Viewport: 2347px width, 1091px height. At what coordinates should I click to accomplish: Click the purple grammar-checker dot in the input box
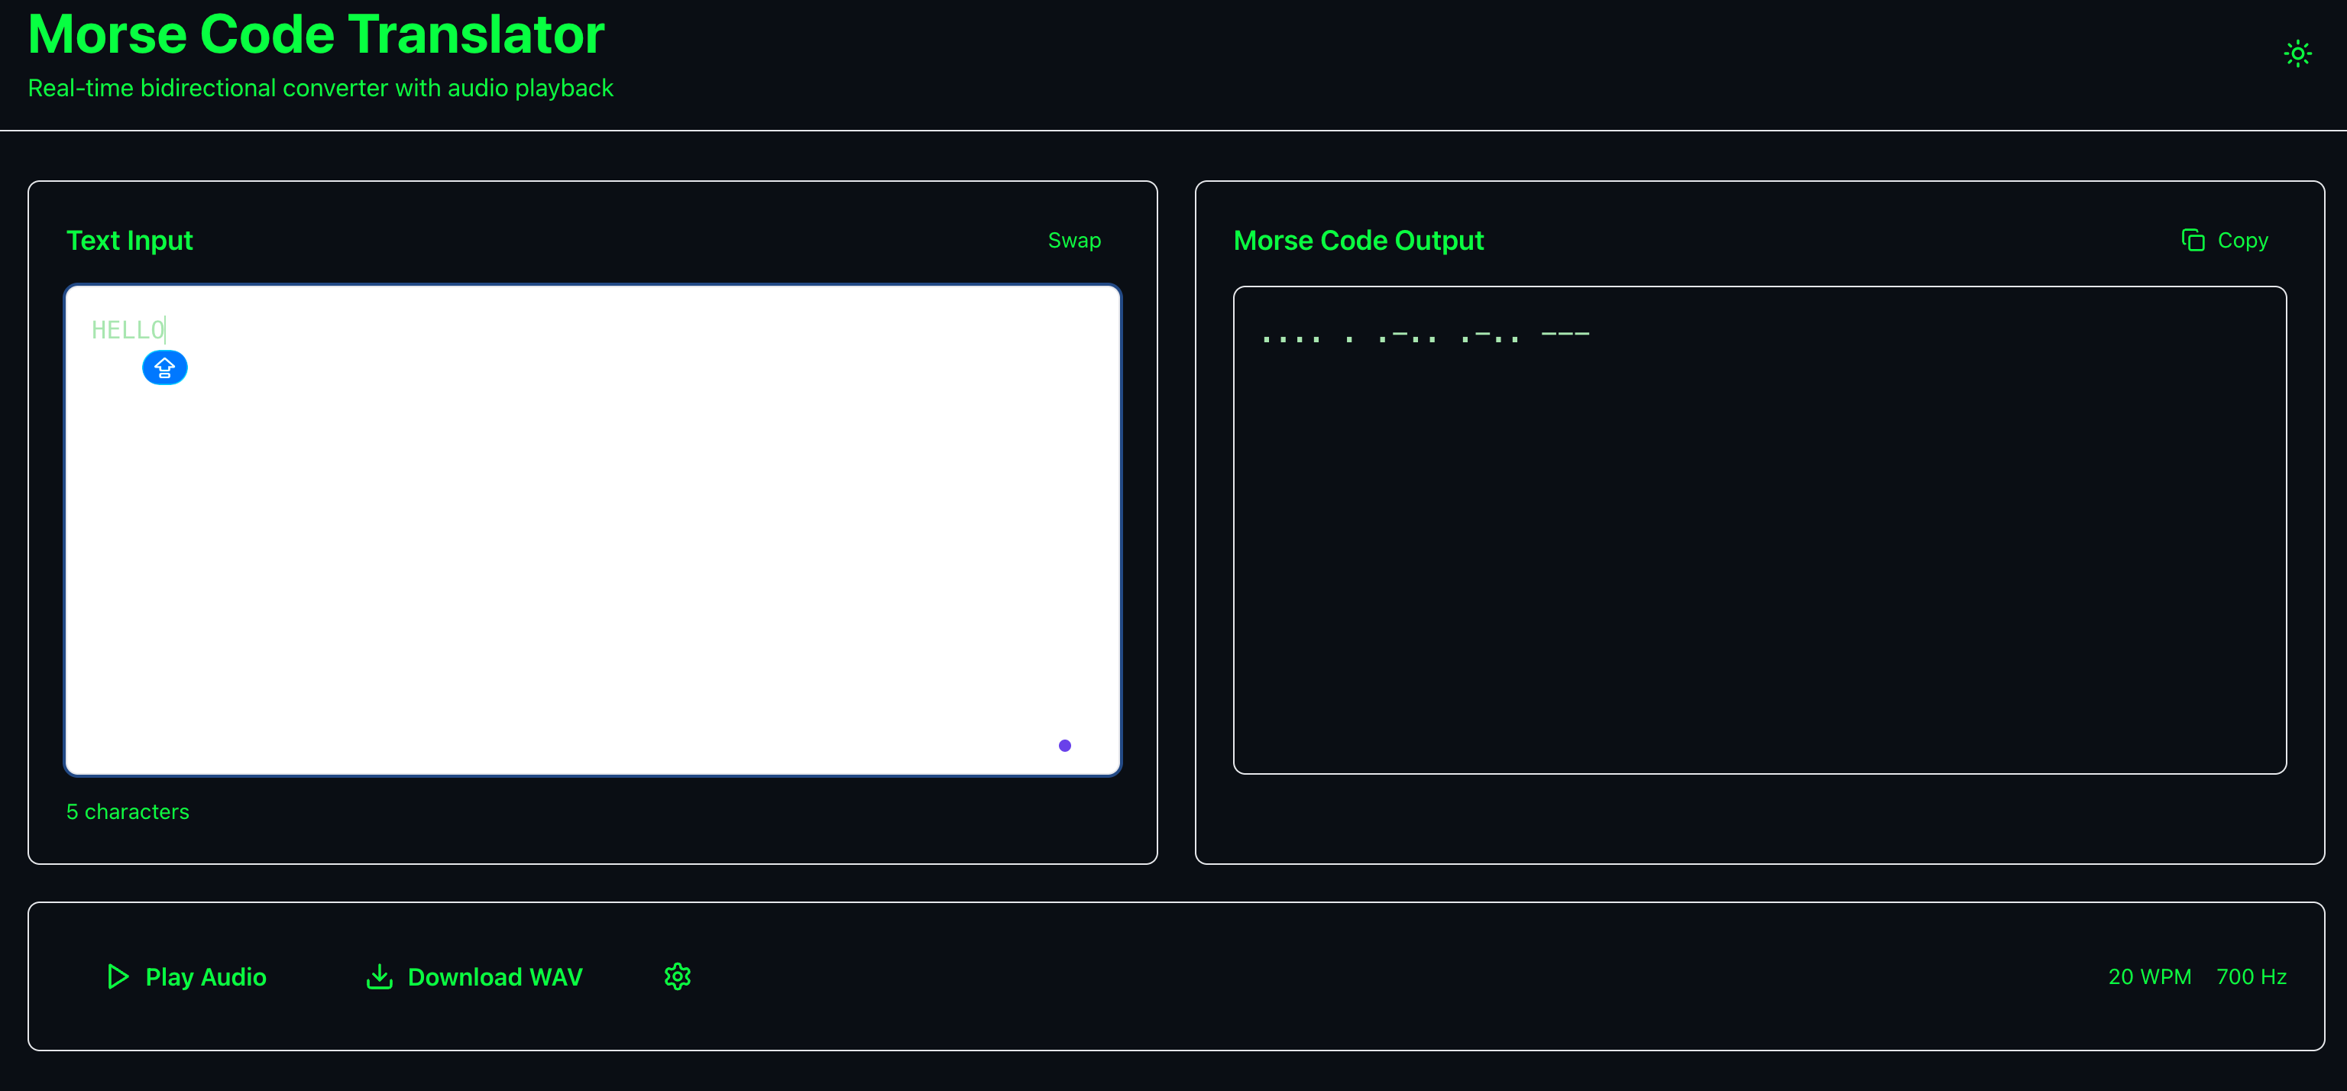click(1064, 745)
